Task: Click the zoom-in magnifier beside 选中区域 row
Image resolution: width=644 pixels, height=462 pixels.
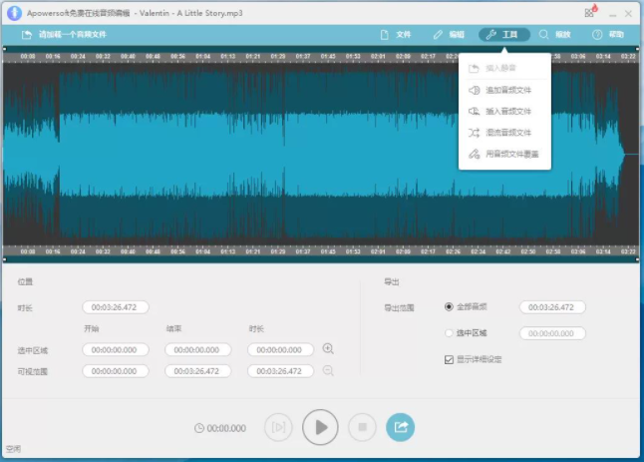Action: point(328,348)
